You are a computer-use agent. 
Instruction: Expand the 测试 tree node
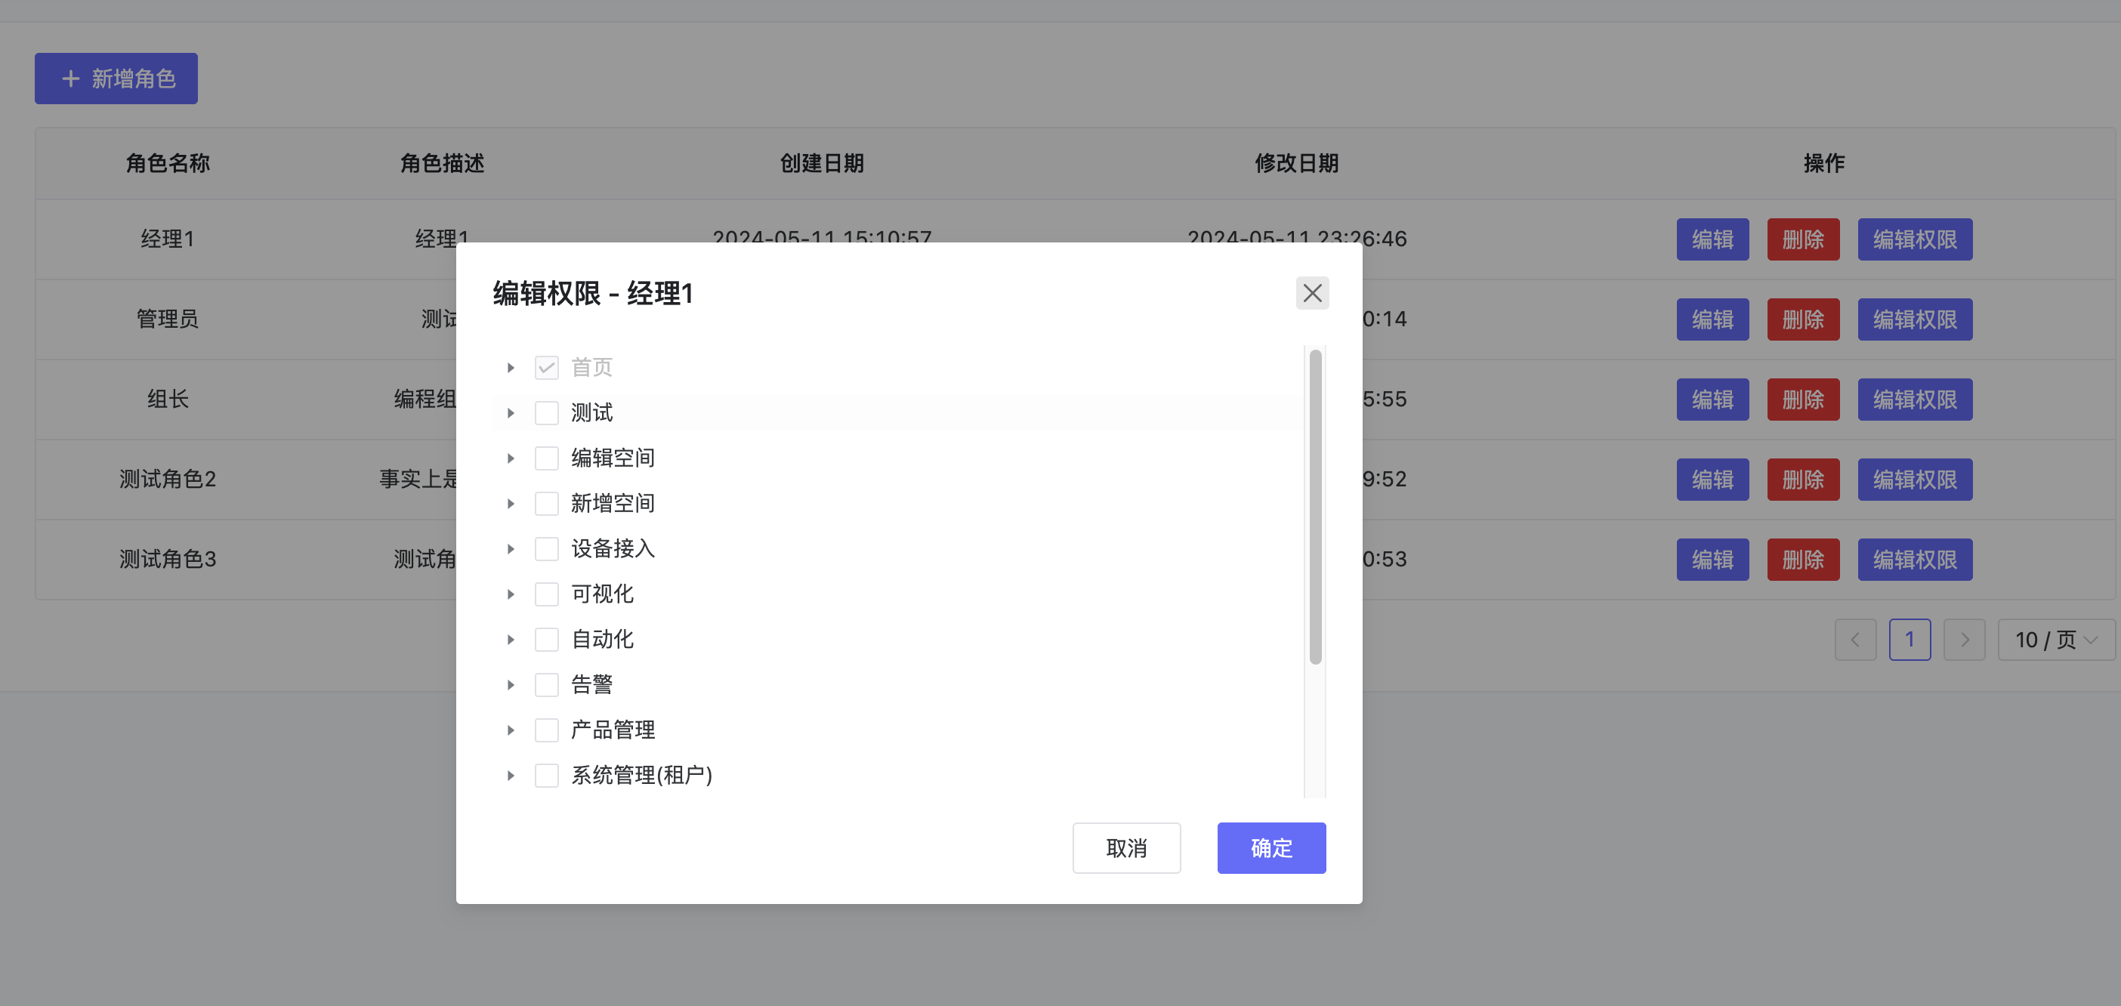511,412
